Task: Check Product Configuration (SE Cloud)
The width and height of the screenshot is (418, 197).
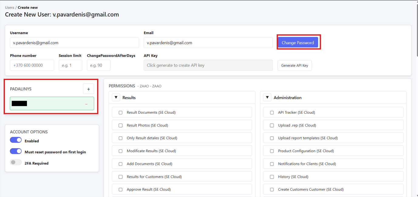Action: coord(272,151)
